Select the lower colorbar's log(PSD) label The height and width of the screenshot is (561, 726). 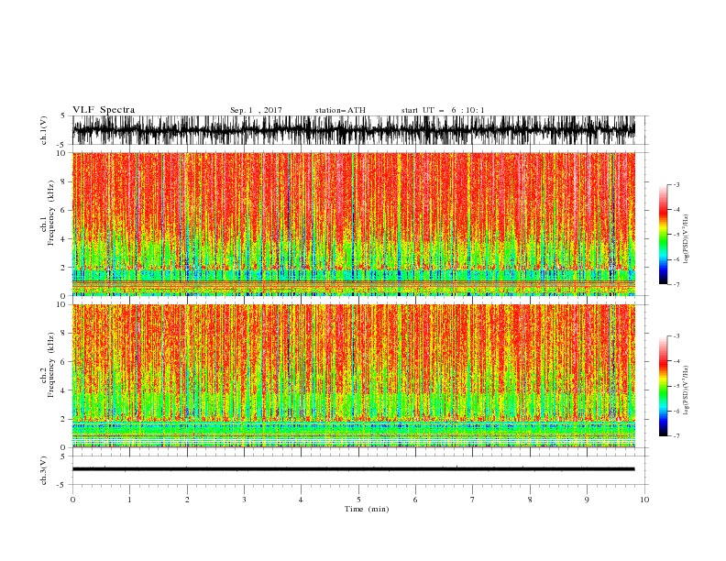687,390
